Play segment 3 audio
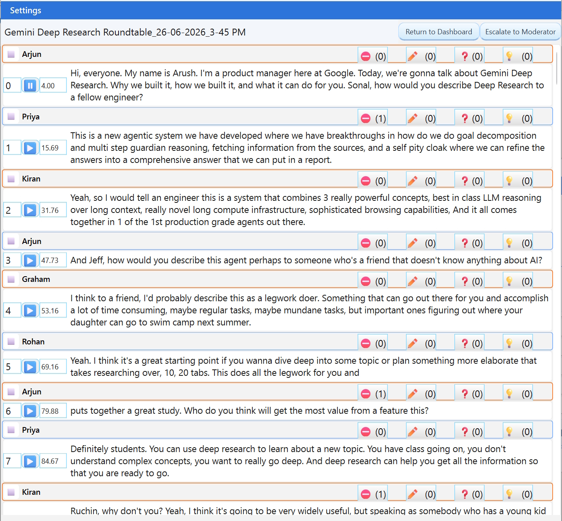 pyautogui.click(x=30, y=260)
